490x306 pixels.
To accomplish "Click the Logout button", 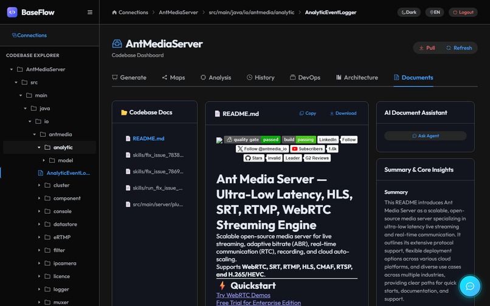I will [463, 12].
